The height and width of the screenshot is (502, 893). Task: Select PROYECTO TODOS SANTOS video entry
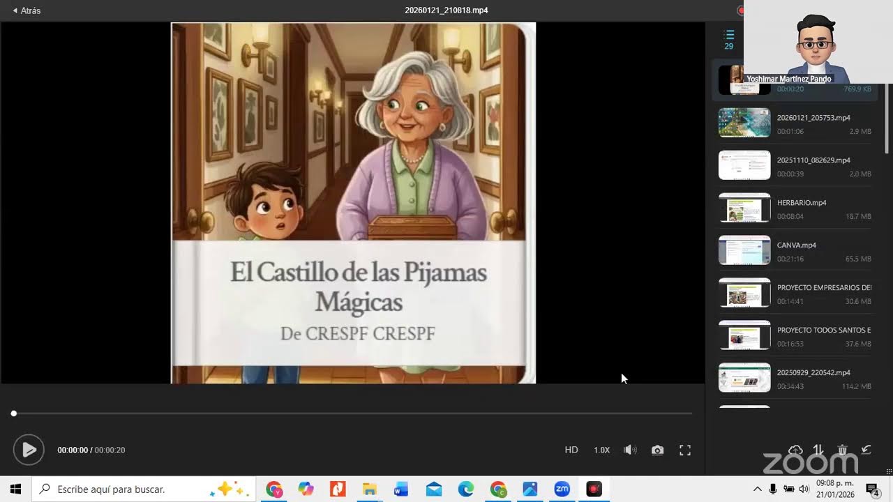coord(795,335)
